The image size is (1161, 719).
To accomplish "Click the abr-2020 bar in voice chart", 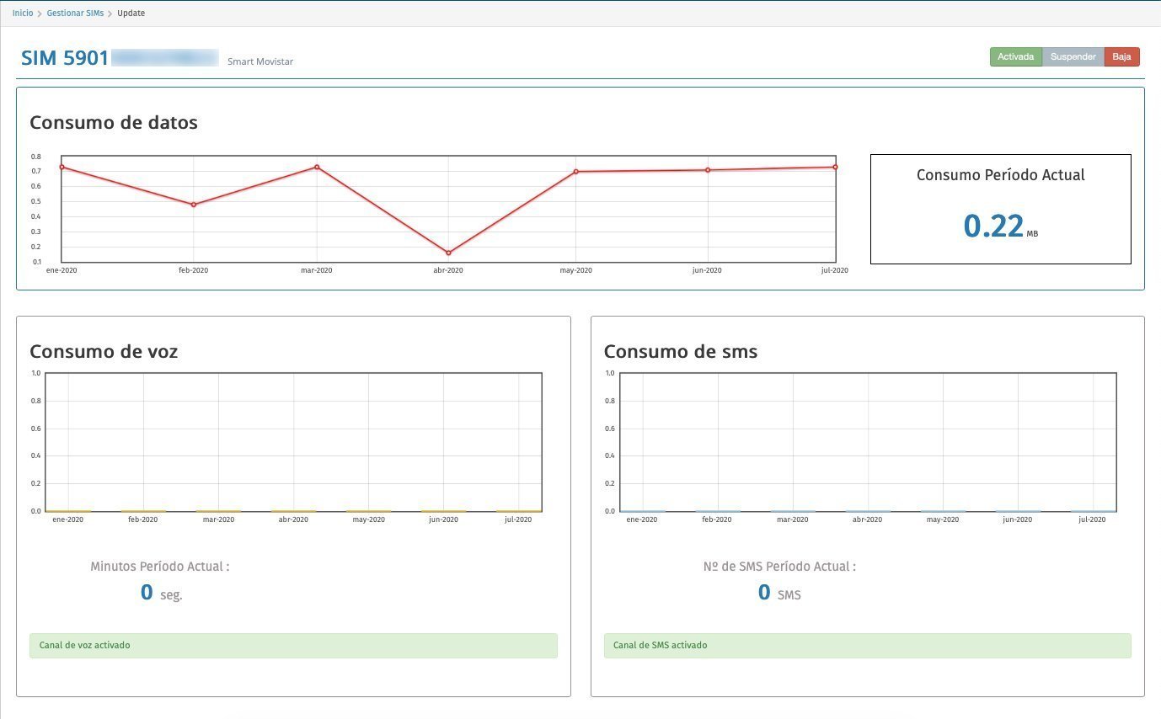I will tap(293, 510).
